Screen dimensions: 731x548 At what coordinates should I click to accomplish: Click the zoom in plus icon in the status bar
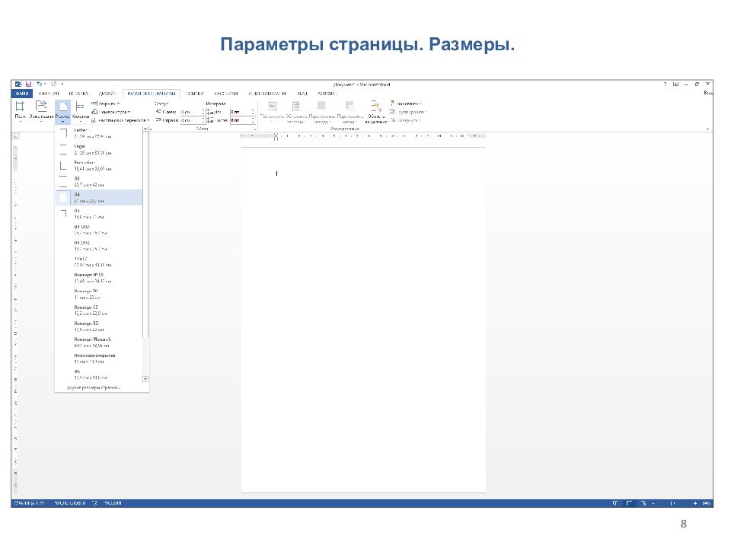694,503
